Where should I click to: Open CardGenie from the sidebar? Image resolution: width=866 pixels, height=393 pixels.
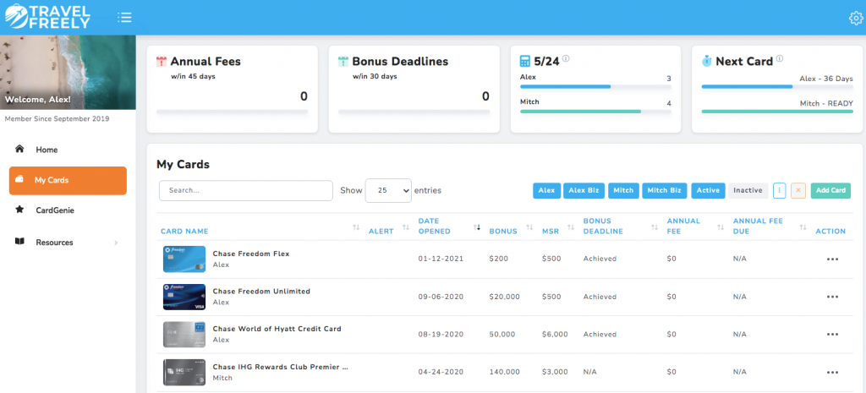(x=53, y=210)
